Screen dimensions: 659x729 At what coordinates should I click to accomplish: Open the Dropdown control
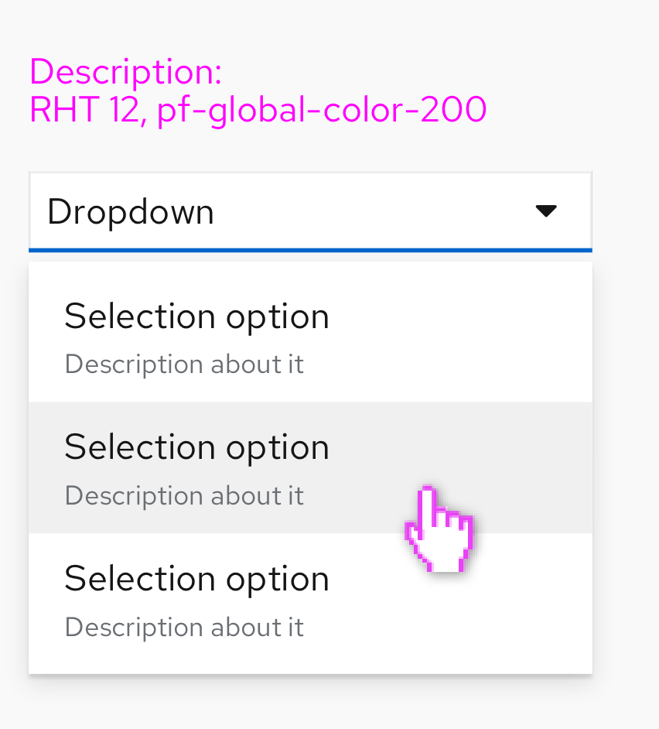pos(309,210)
